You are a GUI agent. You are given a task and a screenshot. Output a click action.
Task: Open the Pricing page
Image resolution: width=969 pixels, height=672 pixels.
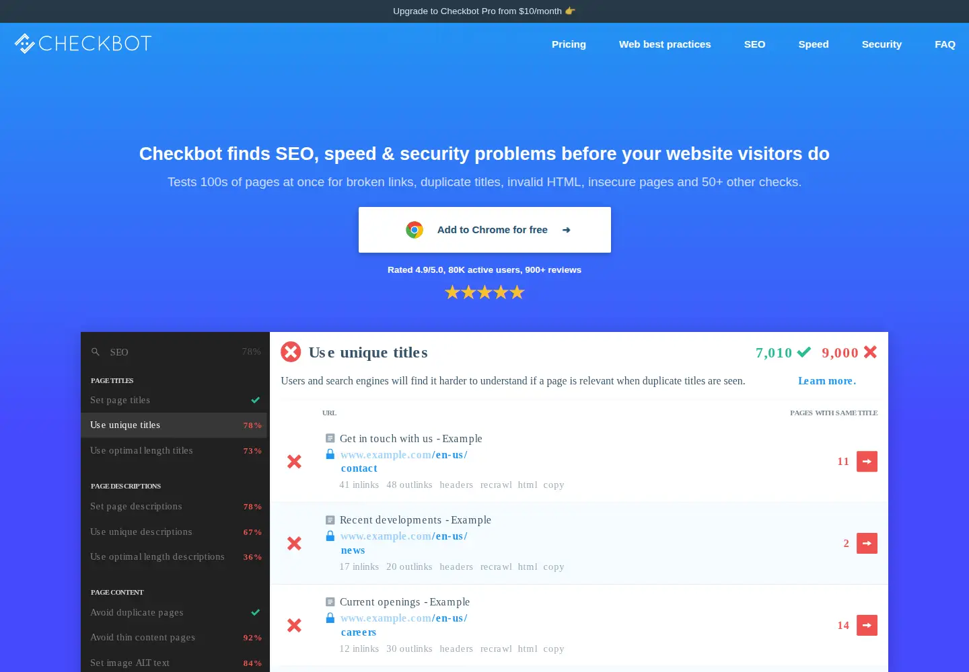coord(569,44)
